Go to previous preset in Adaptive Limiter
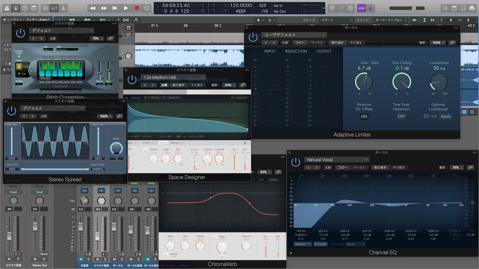 (x=265, y=43)
